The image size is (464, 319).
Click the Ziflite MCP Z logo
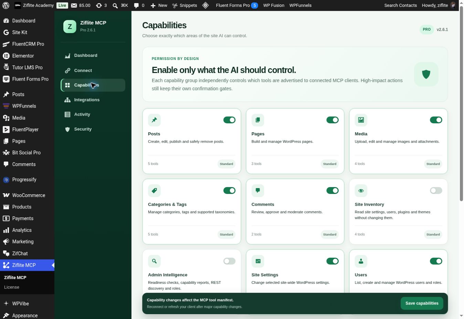point(70,27)
